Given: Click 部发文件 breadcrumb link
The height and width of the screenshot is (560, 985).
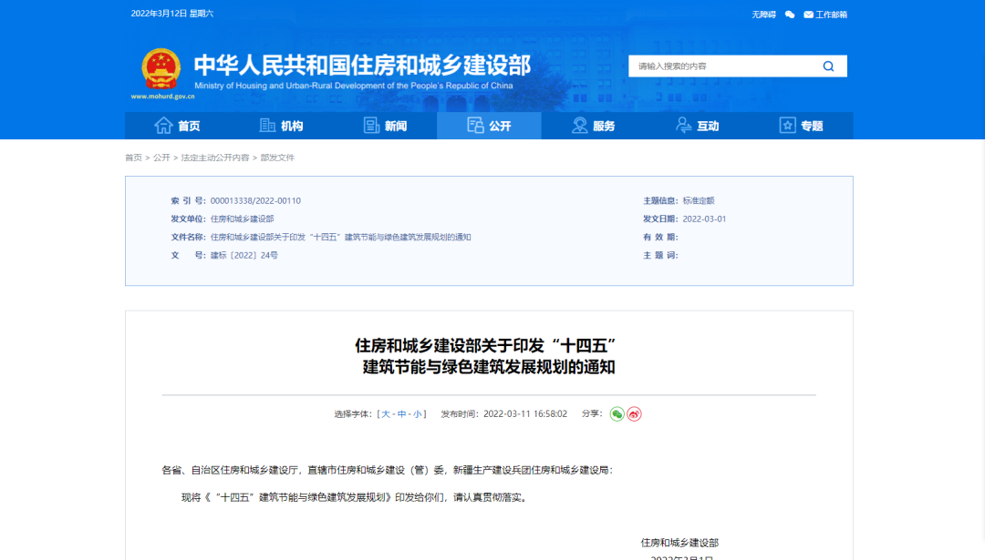Looking at the screenshot, I should (x=277, y=158).
